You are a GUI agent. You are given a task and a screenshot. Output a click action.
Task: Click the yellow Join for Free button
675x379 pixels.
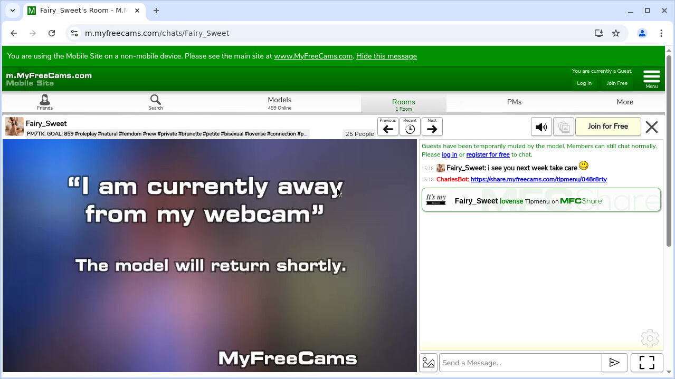pyautogui.click(x=607, y=127)
